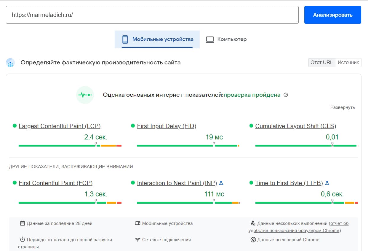This screenshot has width=368, height=251.
Task: Click the INP experimental flask icon
Action: coord(221,183)
